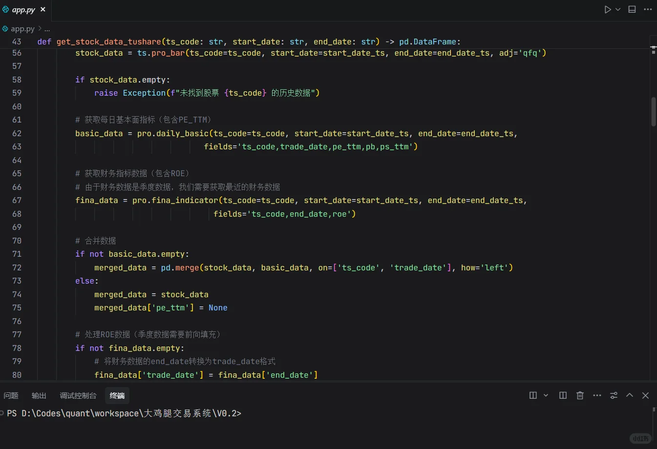Select the app.py editor tab
The image size is (657, 449).
24,9
